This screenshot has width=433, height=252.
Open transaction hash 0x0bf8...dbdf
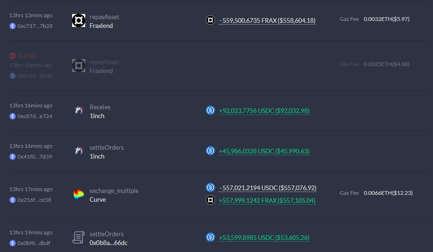point(34,243)
